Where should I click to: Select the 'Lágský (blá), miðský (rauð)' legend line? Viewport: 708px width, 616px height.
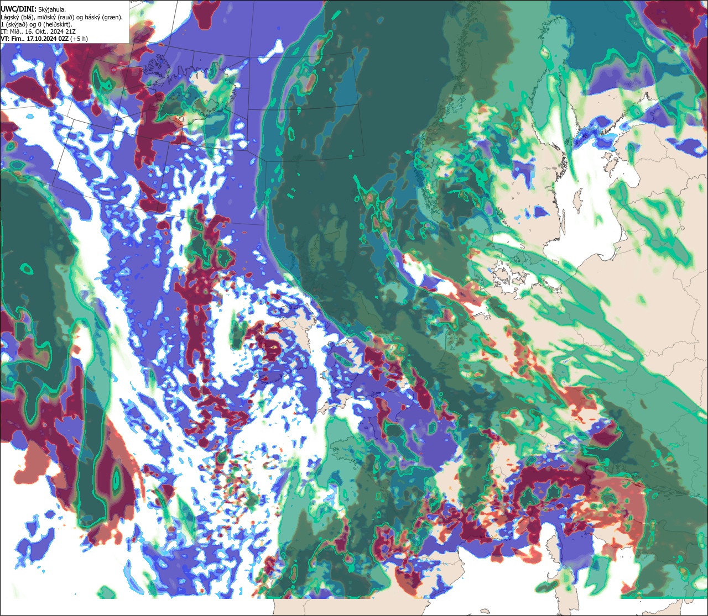[61, 17]
